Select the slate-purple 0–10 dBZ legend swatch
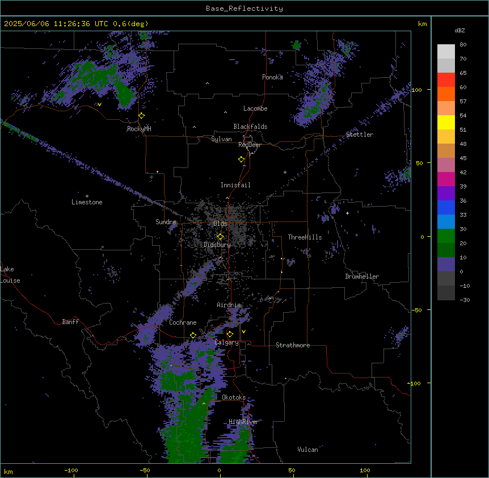Screen dimensions: 489x478 (446, 265)
